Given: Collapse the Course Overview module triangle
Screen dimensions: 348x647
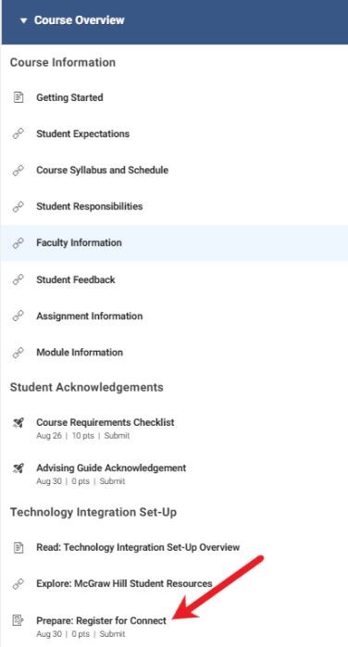Looking at the screenshot, I should (23, 20).
